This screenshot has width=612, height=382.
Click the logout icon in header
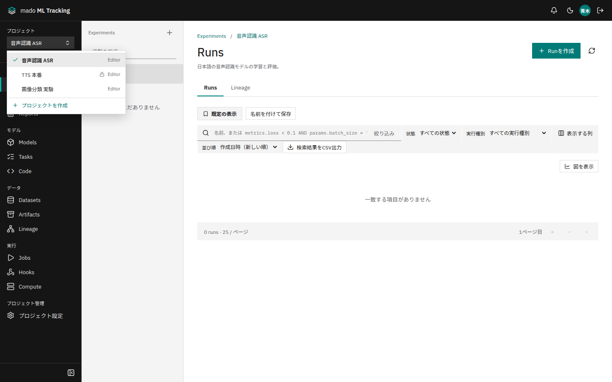click(x=601, y=10)
